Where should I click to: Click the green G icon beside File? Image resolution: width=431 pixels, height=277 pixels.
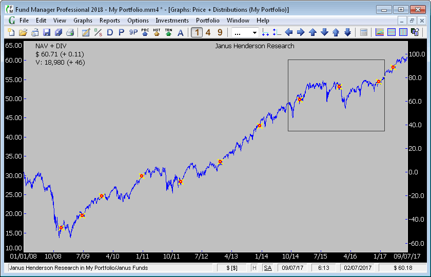coord(11,21)
